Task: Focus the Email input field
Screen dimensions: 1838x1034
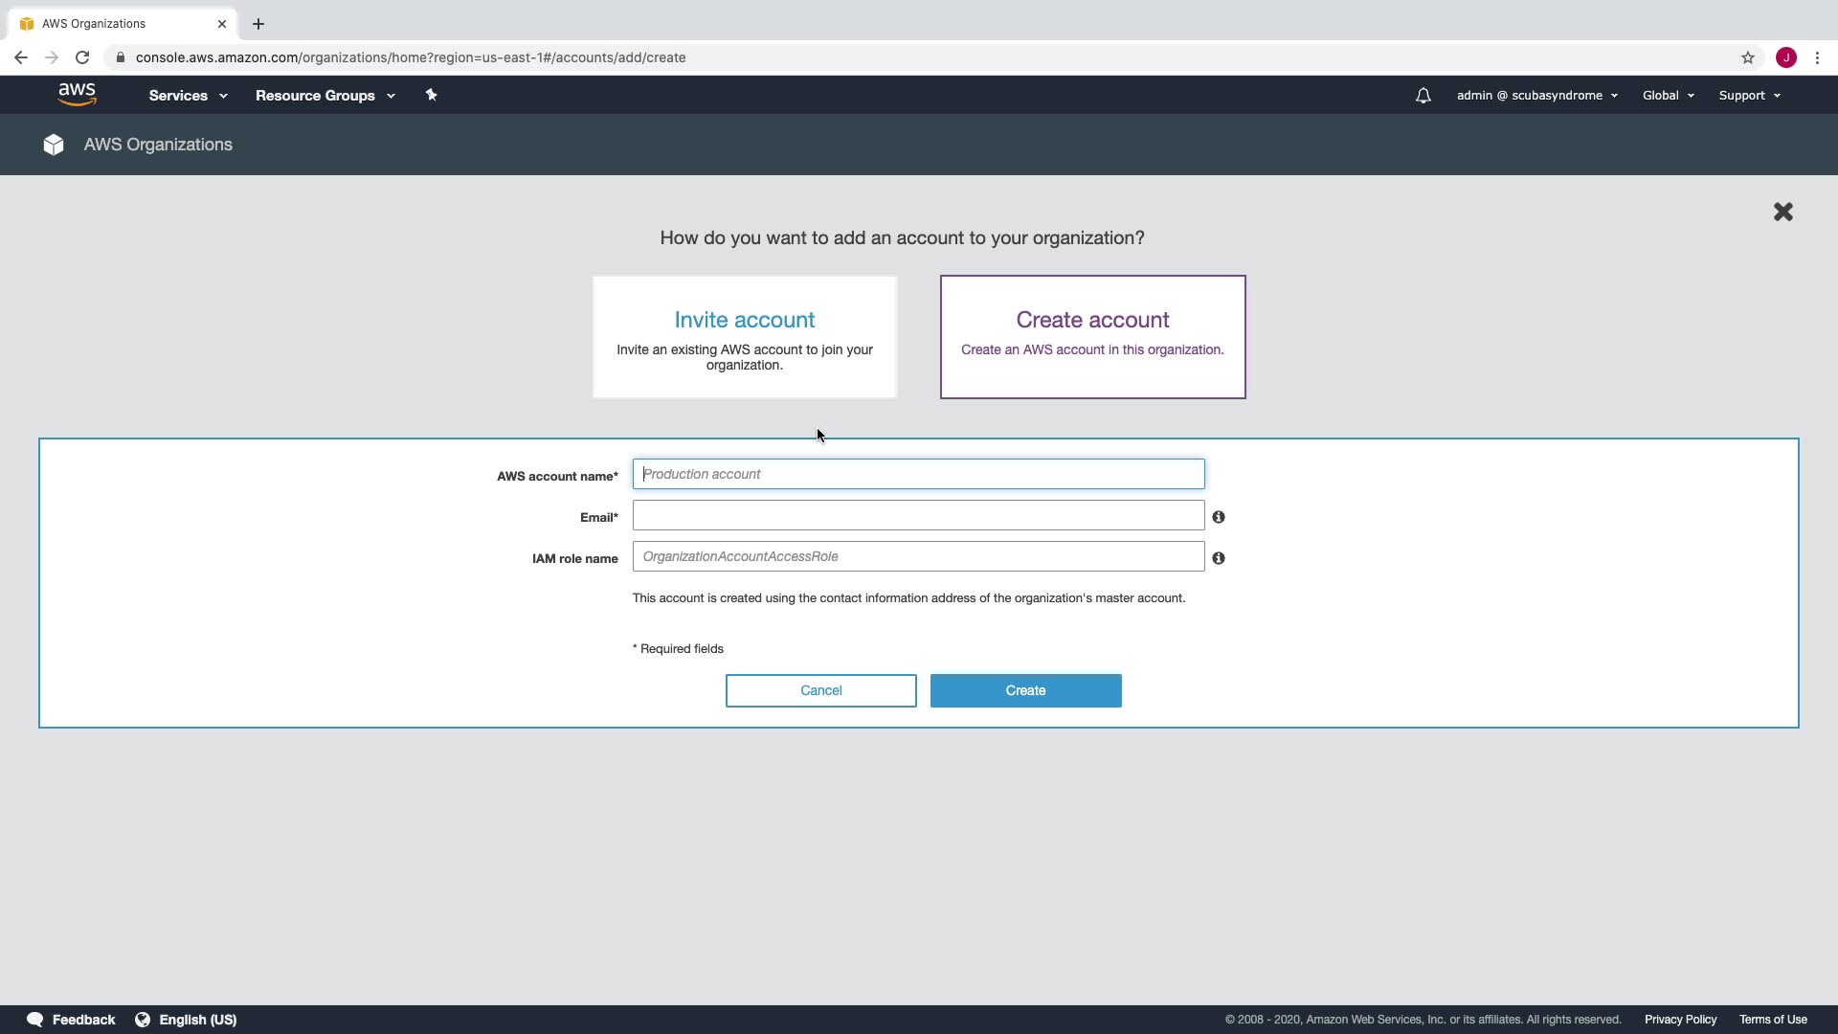Action: 918,515
